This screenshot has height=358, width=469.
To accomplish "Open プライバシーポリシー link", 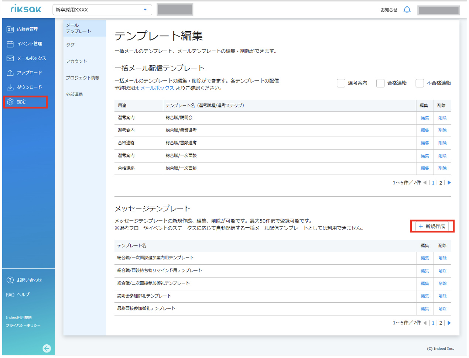I will point(23,326).
